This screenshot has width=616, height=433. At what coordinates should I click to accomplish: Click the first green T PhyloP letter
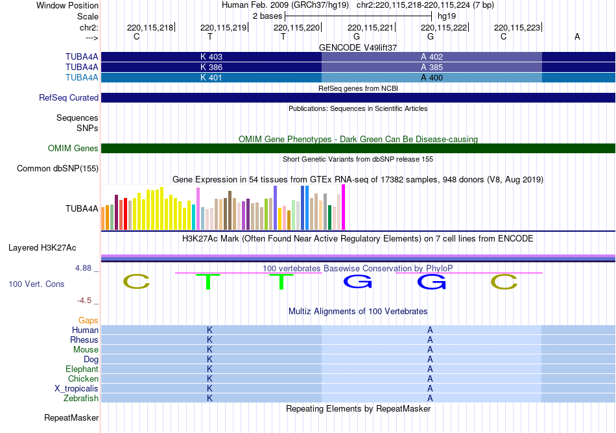tap(208, 282)
